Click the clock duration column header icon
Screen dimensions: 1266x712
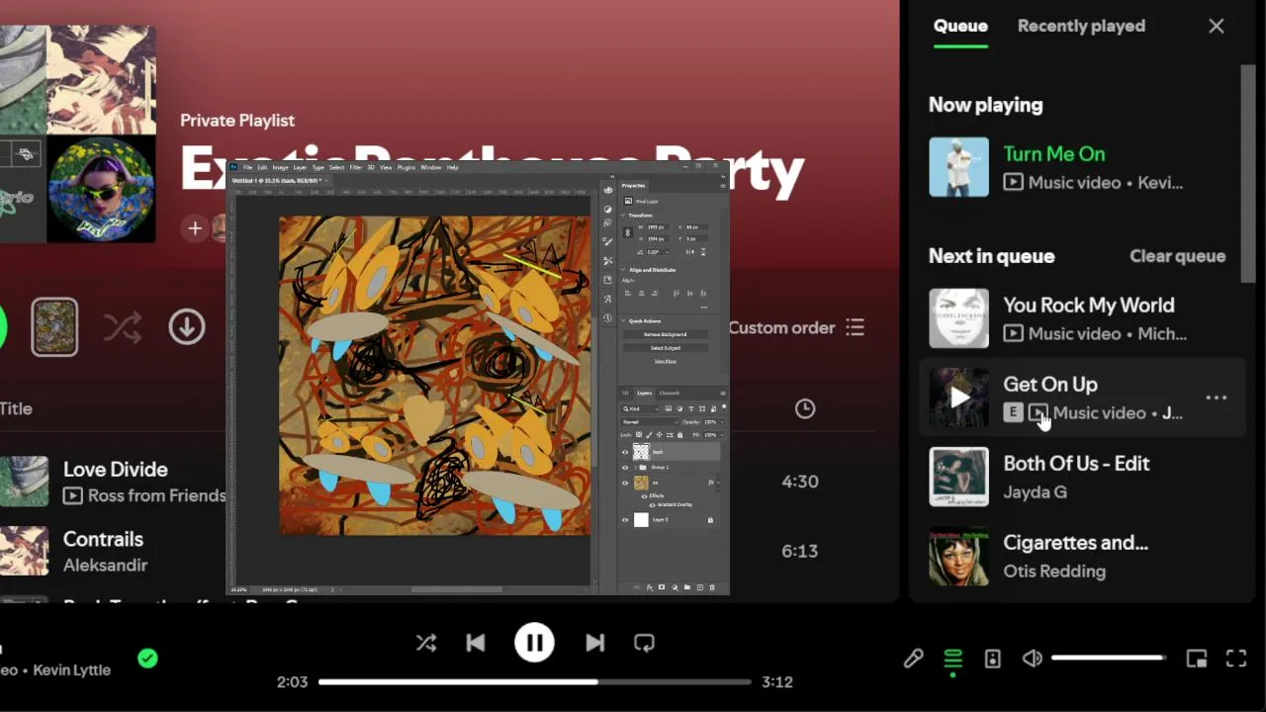tap(805, 408)
